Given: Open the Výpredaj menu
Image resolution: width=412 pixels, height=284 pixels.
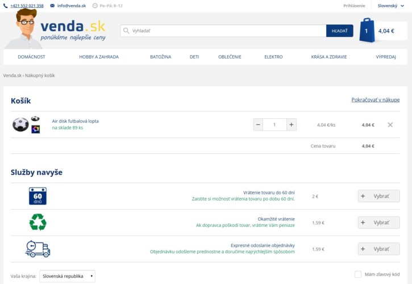Looking at the screenshot, I should [386, 57].
